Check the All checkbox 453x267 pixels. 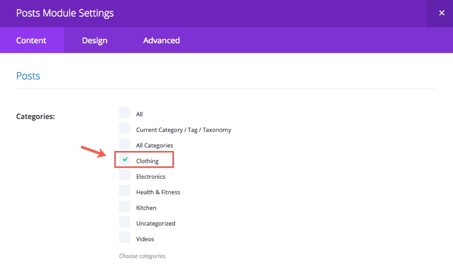(125, 113)
